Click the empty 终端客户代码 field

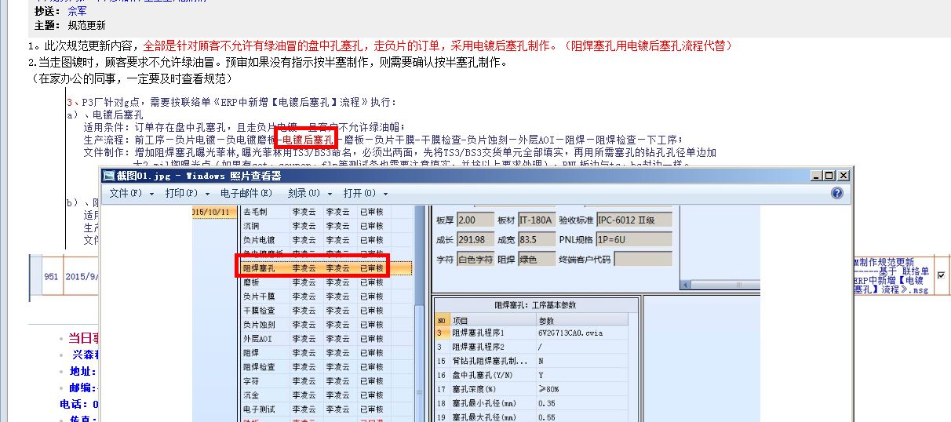pyautogui.click(x=643, y=259)
